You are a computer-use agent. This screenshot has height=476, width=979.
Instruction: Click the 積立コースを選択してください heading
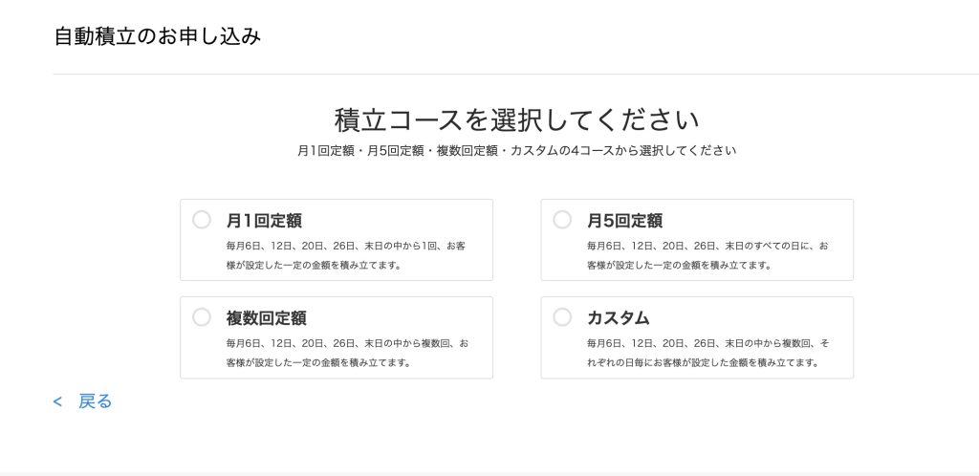point(516,120)
